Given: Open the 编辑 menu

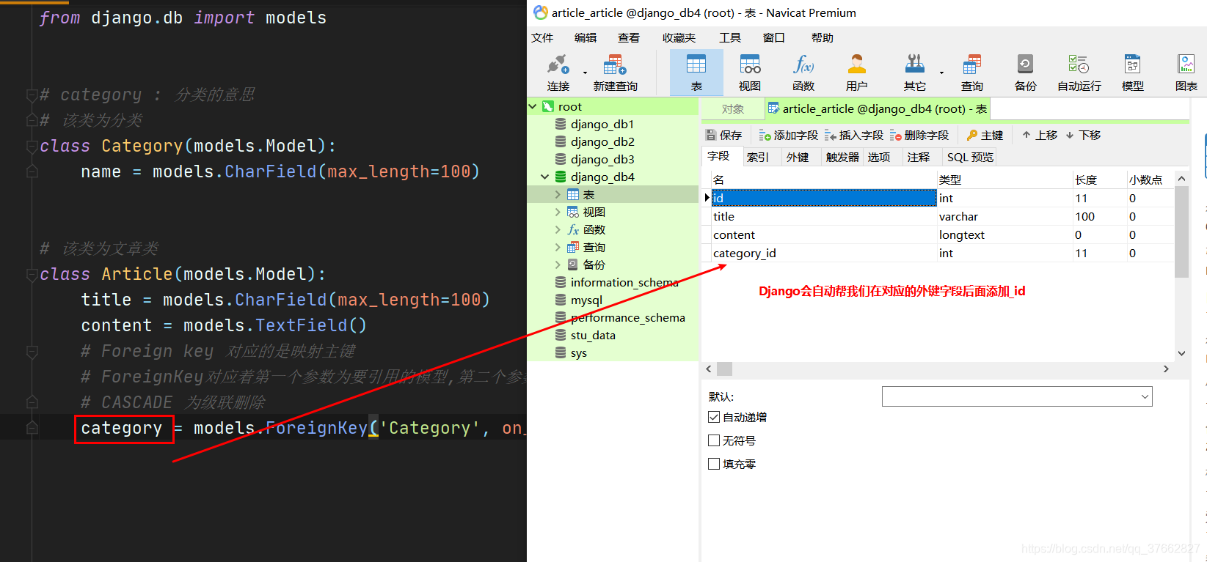Looking at the screenshot, I should point(586,38).
